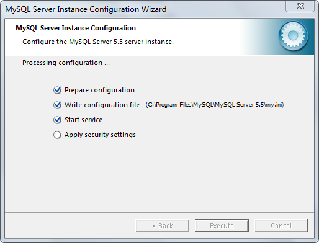
Task: Click the Execute button
Action: tap(222, 226)
